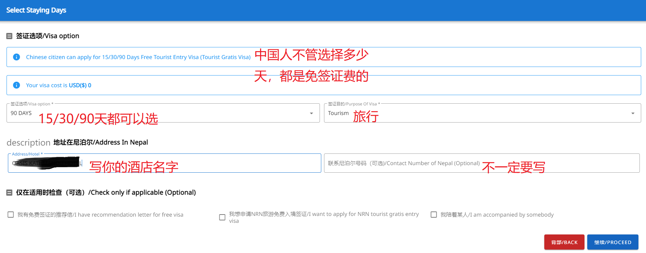Click the recommendation letter for free visa label
The width and height of the screenshot is (646, 253).
tap(100, 215)
